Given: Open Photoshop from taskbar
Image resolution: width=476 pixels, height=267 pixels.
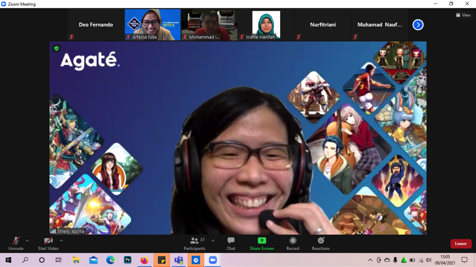Looking at the screenshot, I should point(127,260).
